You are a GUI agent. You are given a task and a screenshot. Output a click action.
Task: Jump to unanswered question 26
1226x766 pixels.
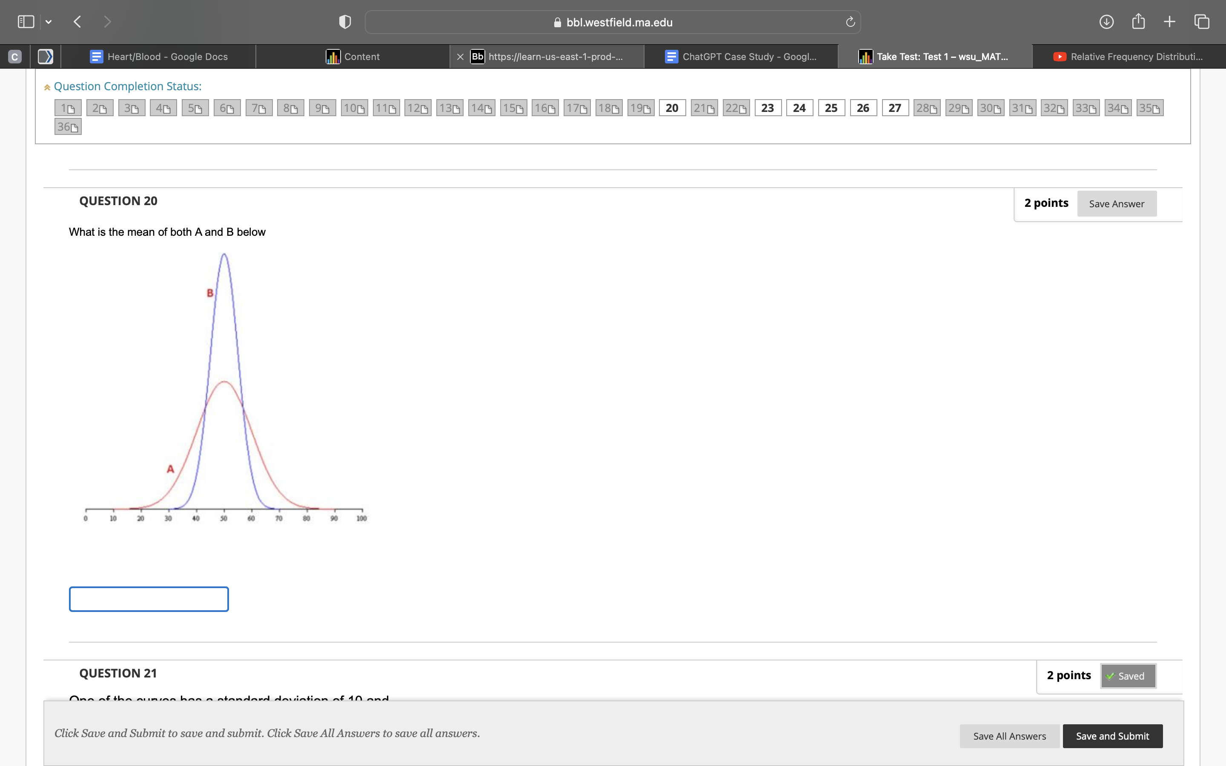tap(863, 108)
